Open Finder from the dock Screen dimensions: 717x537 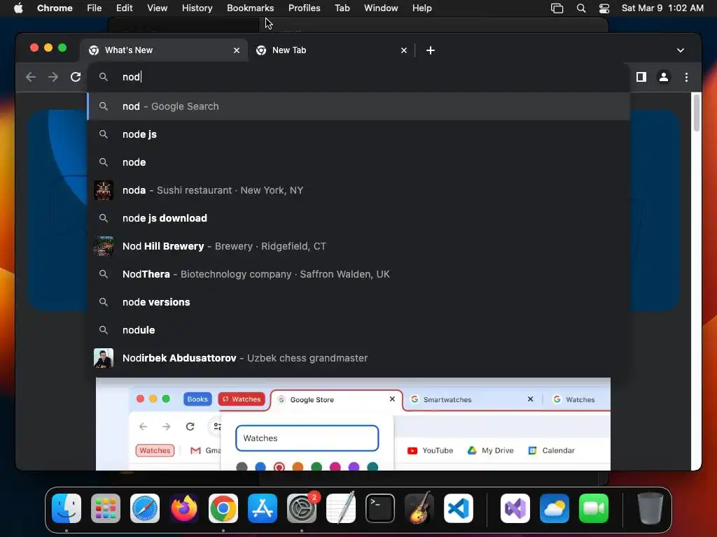[67, 508]
